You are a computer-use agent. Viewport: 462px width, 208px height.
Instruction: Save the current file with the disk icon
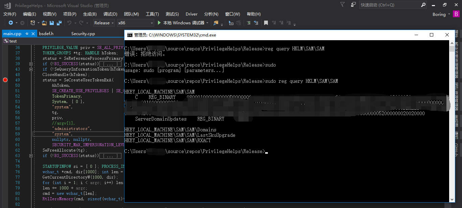click(52, 23)
